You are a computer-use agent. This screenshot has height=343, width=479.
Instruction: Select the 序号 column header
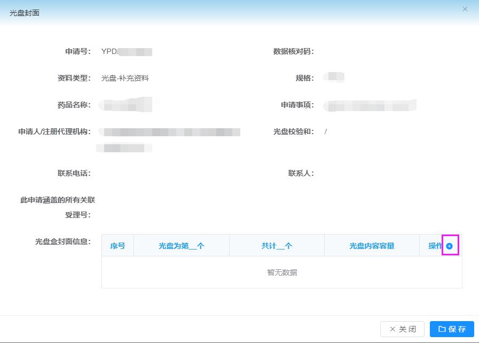pos(117,245)
